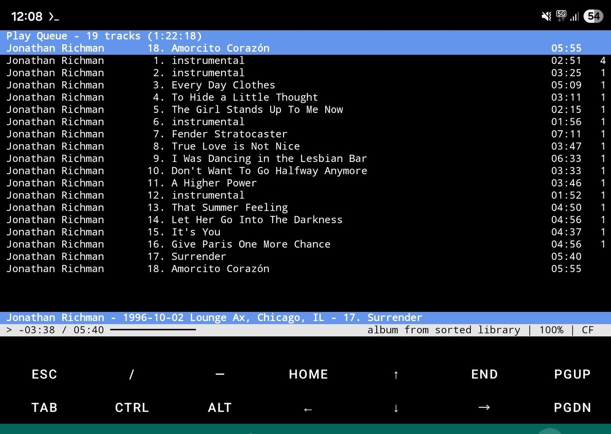
Task: Tap the down arrow key
Action: (x=396, y=408)
